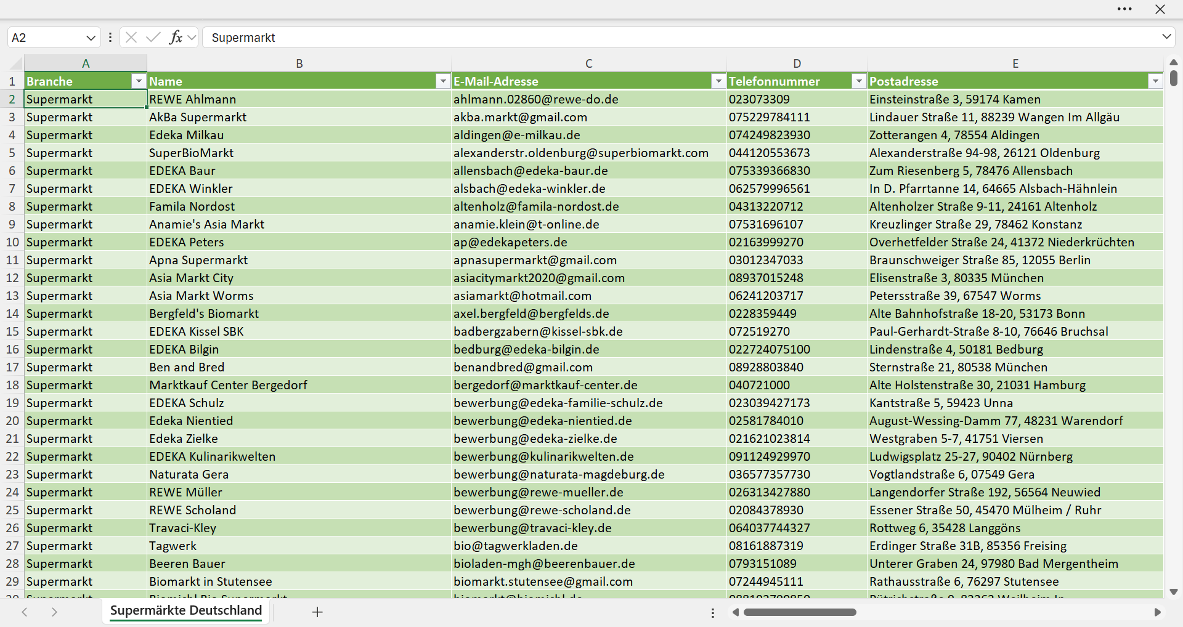This screenshot has width=1183, height=627.
Task: Close the window with X button
Action: click(x=1160, y=9)
